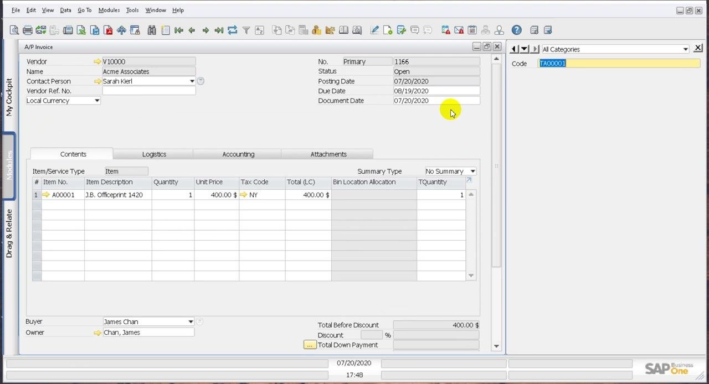This screenshot has width=709, height=384.
Task: Open Contact Person Sarah Kierl dropdown
Action: (x=192, y=81)
